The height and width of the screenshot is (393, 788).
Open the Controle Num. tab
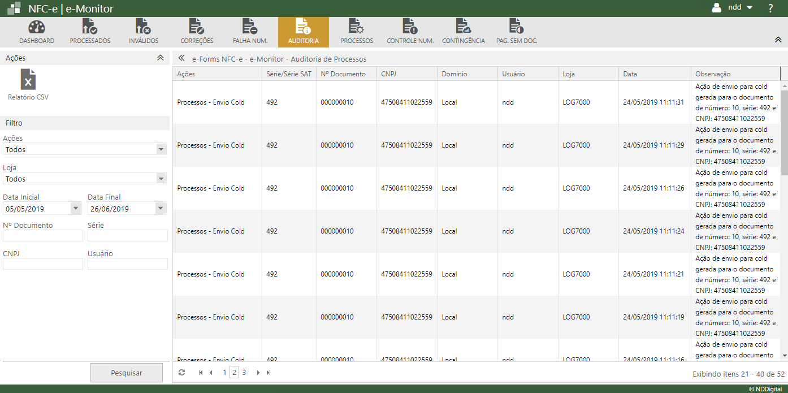(x=410, y=32)
